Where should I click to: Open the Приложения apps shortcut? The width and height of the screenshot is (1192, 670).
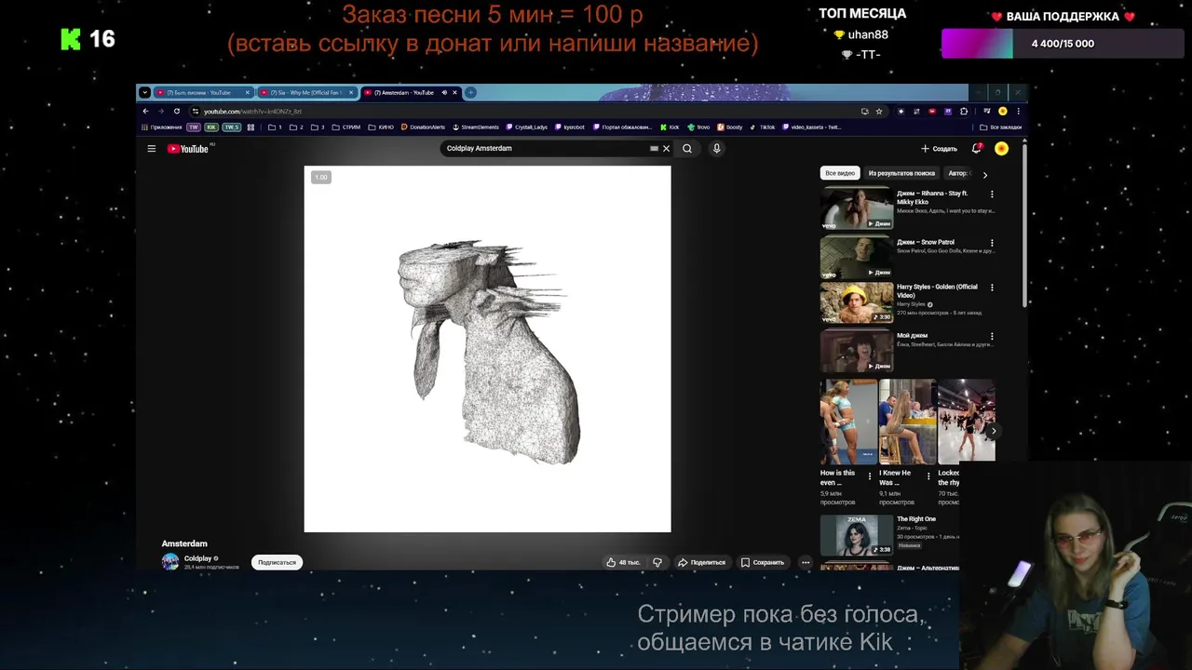tap(161, 127)
